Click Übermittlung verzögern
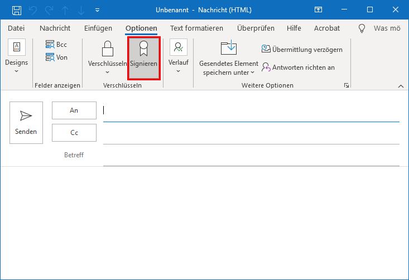The height and width of the screenshot is (280, 409). (x=302, y=49)
